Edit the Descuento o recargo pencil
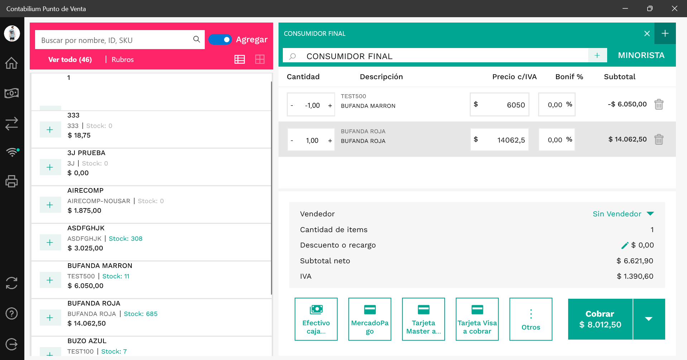Screen dimensions: 687x360 625,245
